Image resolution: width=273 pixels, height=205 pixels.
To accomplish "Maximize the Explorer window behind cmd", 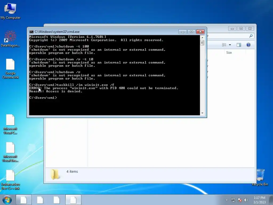I will click(x=241, y=28).
